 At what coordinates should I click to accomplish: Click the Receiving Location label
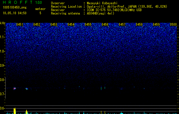(66, 7)
